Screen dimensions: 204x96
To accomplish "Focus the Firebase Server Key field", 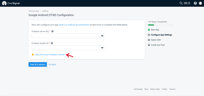I will coord(68,36).
